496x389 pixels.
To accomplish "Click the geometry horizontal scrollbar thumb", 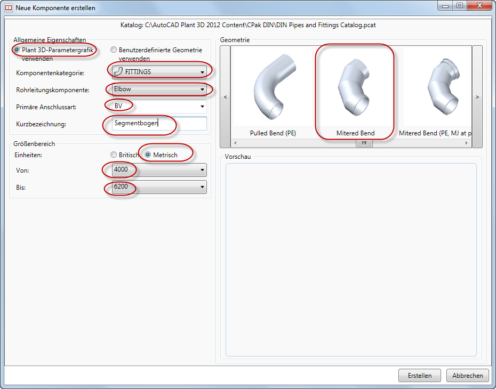I will pos(364,143).
